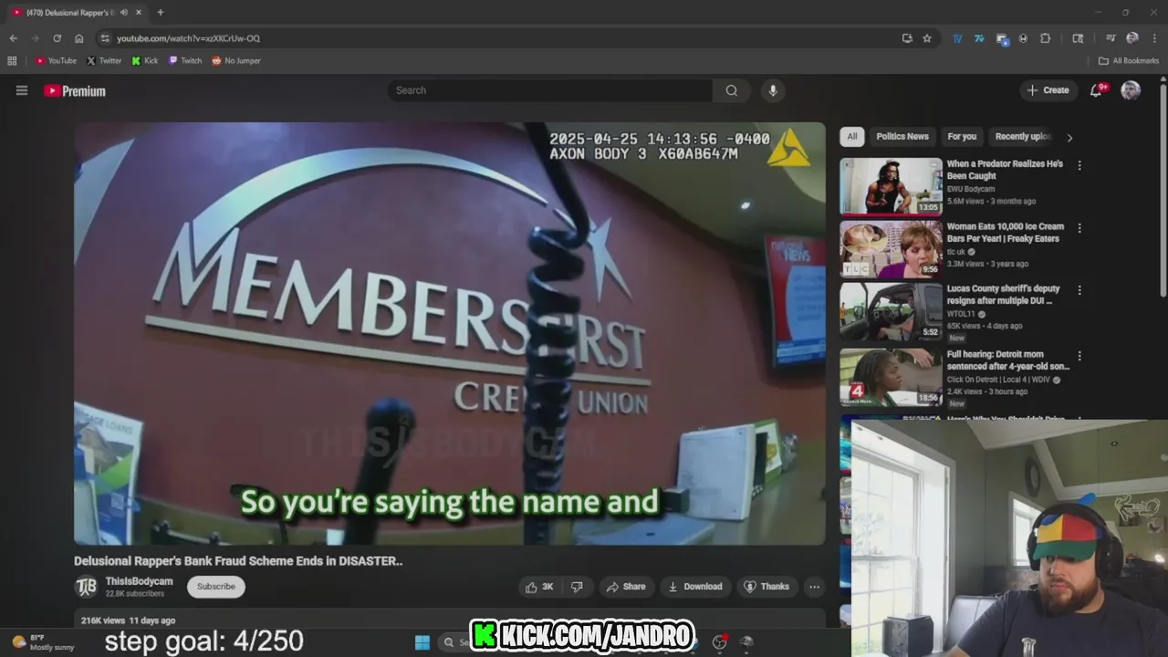Open YouTube bookmark in bookmarks bar

click(x=56, y=61)
